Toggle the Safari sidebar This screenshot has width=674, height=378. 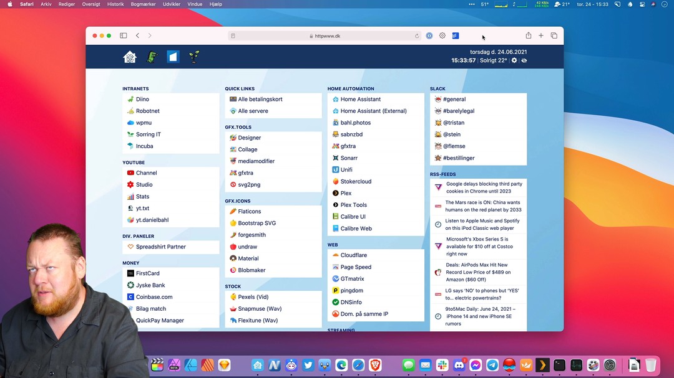(x=124, y=35)
